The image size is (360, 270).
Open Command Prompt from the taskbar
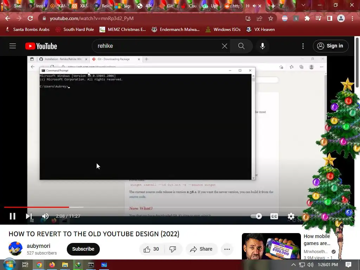click(x=91, y=265)
